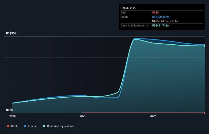This screenshot has height=134, width=209.
Task: Click the teal Cash And Equivalents legend dot
Action: 44,126
